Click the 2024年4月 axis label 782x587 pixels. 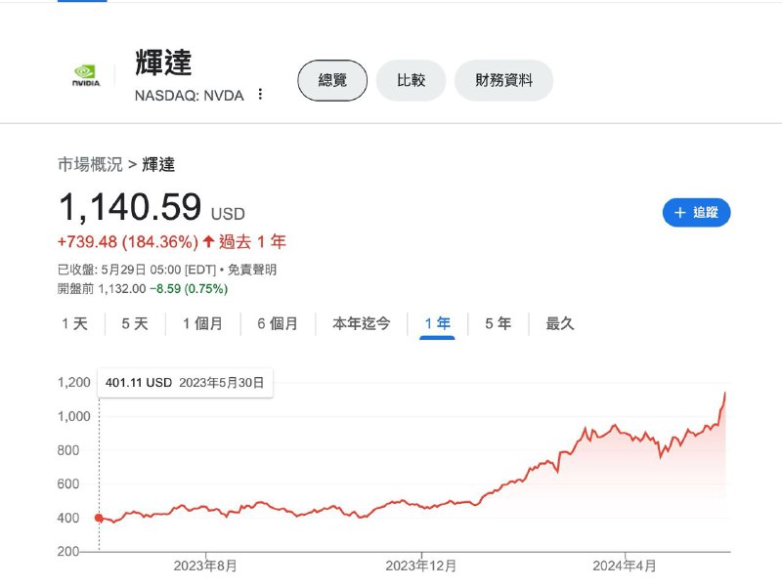point(625,566)
